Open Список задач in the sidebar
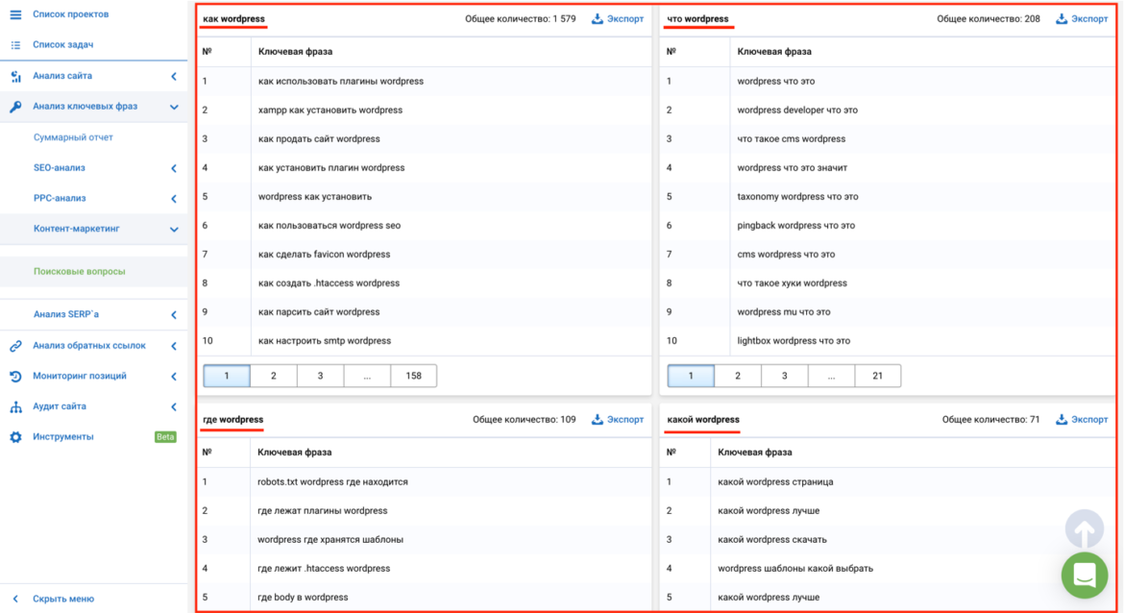The height and width of the screenshot is (613, 1124). pyautogui.click(x=63, y=44)
